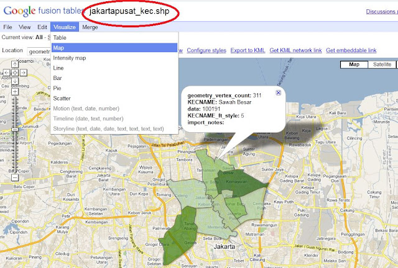The width and height of the screenshot is (398, 268).
Task: Click the Configure styles link
Action: (206, 50)
